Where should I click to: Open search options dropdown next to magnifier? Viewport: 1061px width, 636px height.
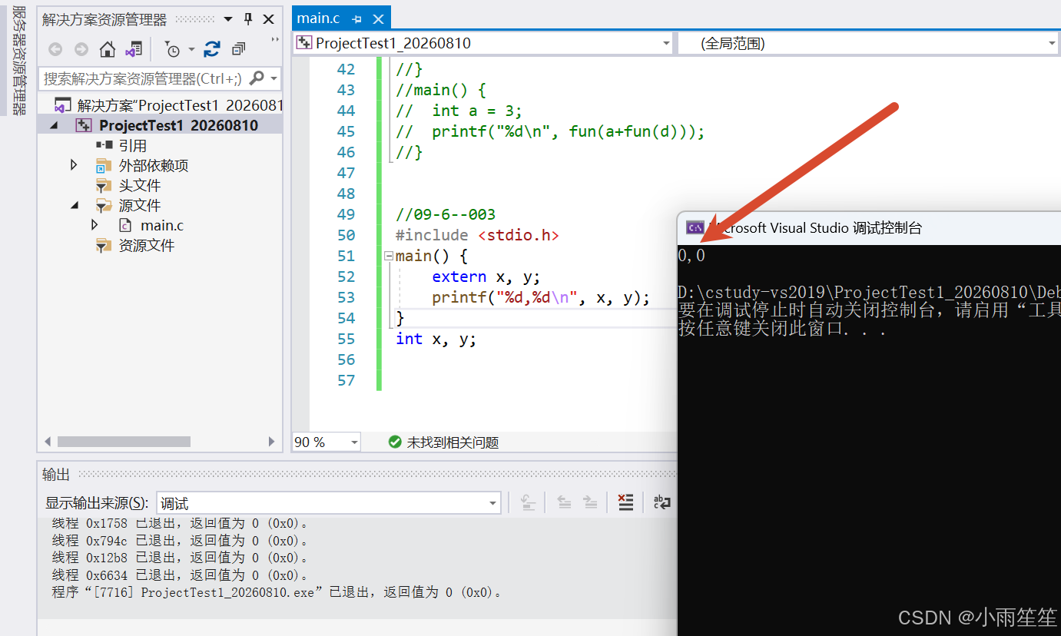274,78
